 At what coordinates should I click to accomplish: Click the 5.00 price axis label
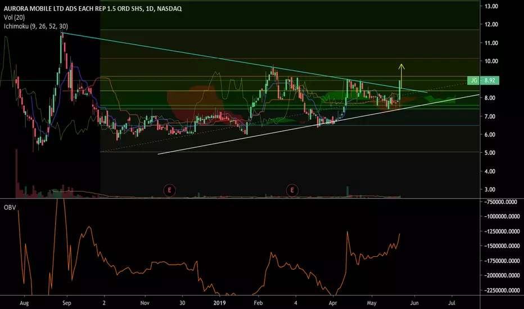[491, 153]
